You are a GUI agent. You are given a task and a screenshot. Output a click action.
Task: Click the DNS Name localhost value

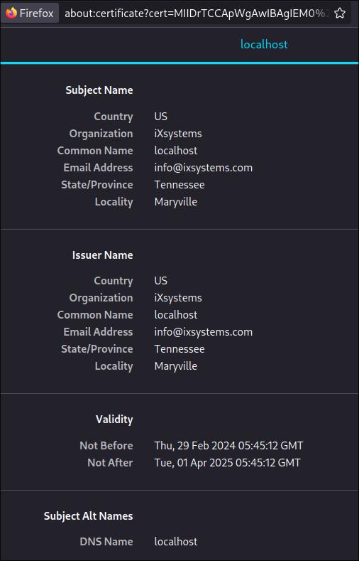point(175,542)
